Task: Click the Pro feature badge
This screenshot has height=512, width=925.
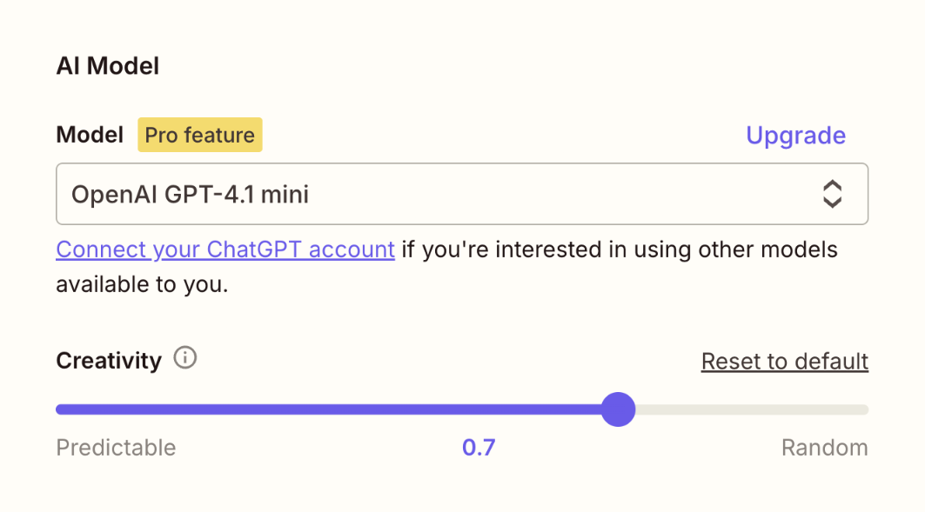Action: [x=199, y=135]
